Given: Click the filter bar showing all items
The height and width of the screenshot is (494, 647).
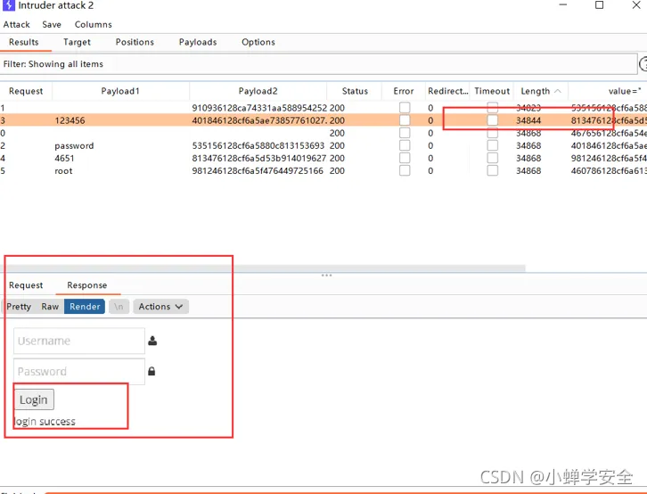Looking at the screenshot, I should (x=318, y=64).
